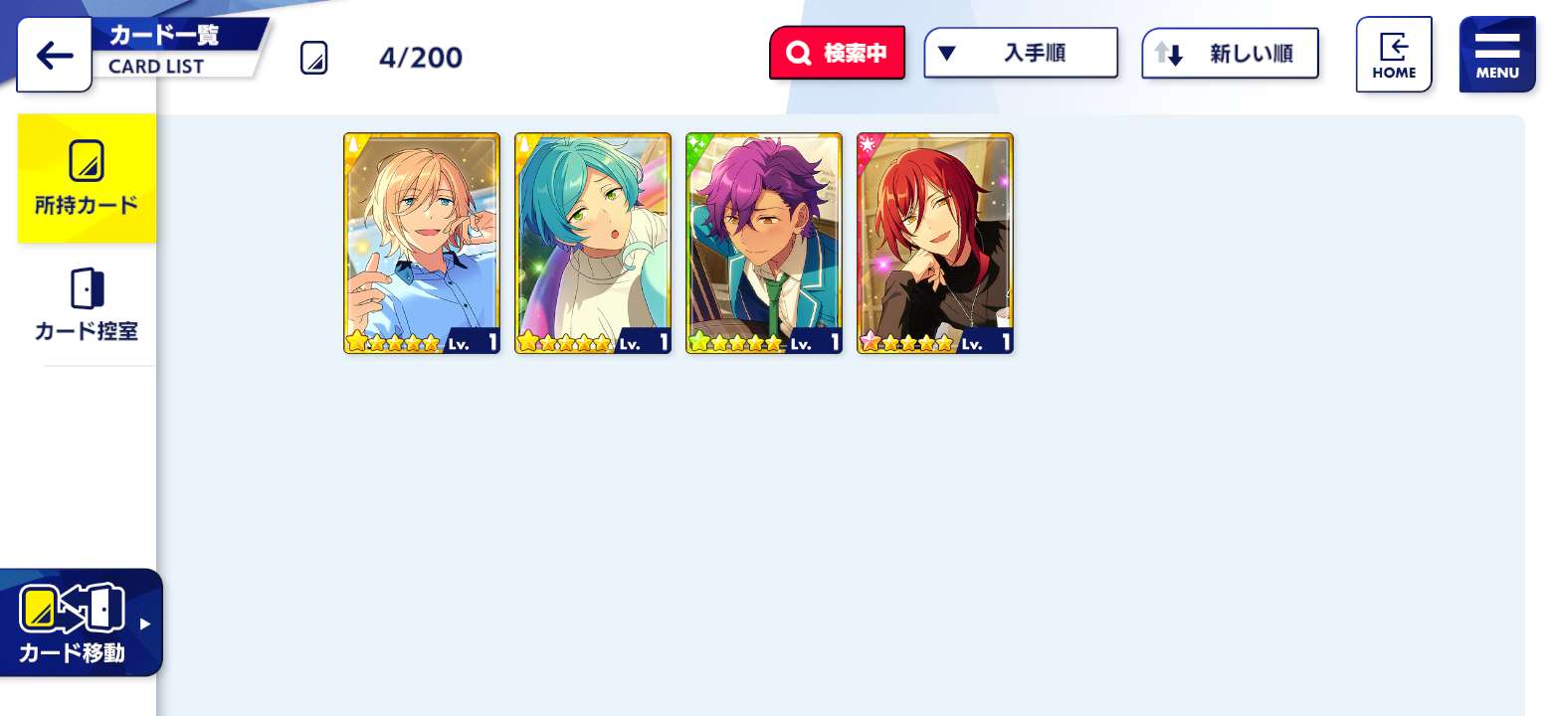Select the purple-haired character card

pyautogui.click(x=764, y=244)
